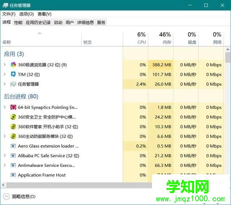Sort by the 内存 column header
This screenshot has width=231, height=205.
point(161,39)
